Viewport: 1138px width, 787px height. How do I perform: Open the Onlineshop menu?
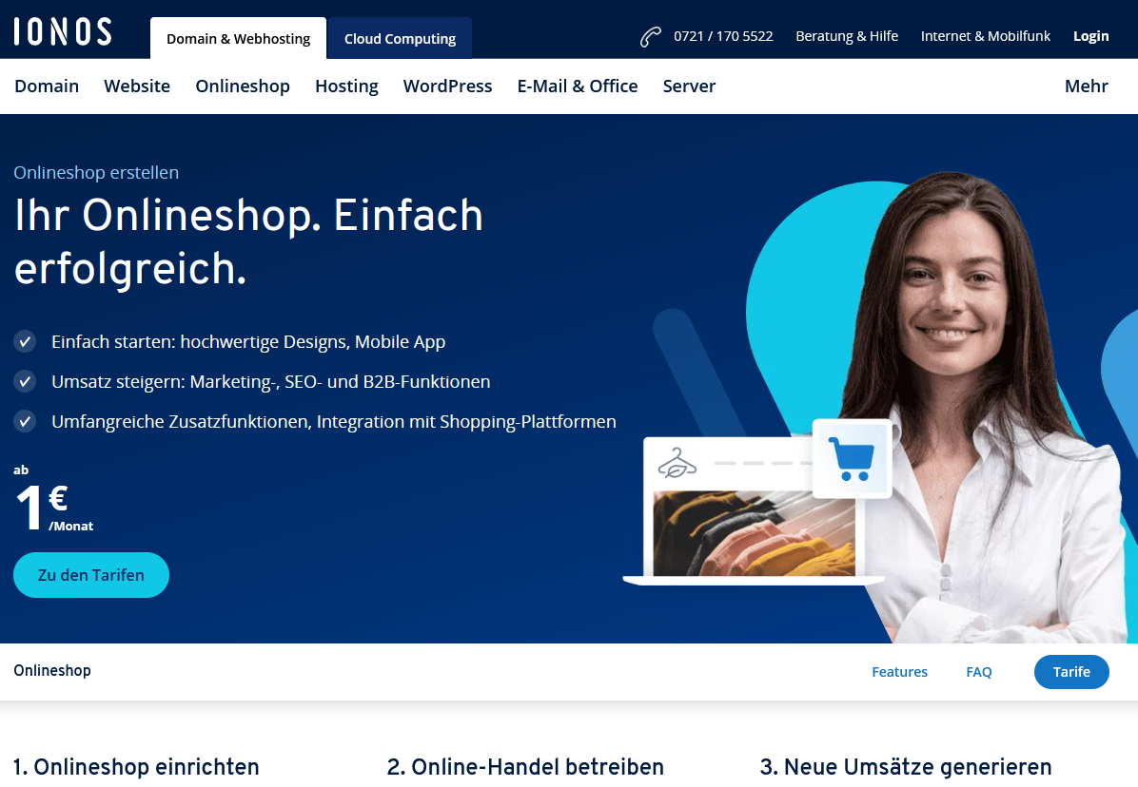tap(243, 86)
